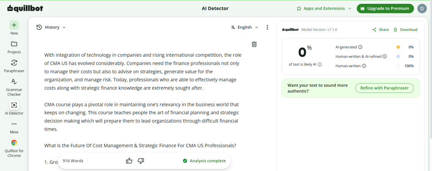Viewport: 432px width, 171px height.
Task: Open the History panel
Action: pyautogui.click(x=51, y=27)
